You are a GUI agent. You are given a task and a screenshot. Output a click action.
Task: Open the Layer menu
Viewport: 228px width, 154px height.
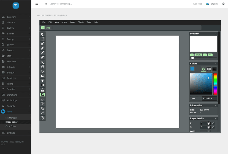coord(72,22)
